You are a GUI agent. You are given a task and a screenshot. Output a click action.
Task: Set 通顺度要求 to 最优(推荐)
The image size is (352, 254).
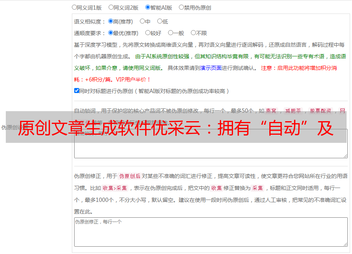coord(111,33)
